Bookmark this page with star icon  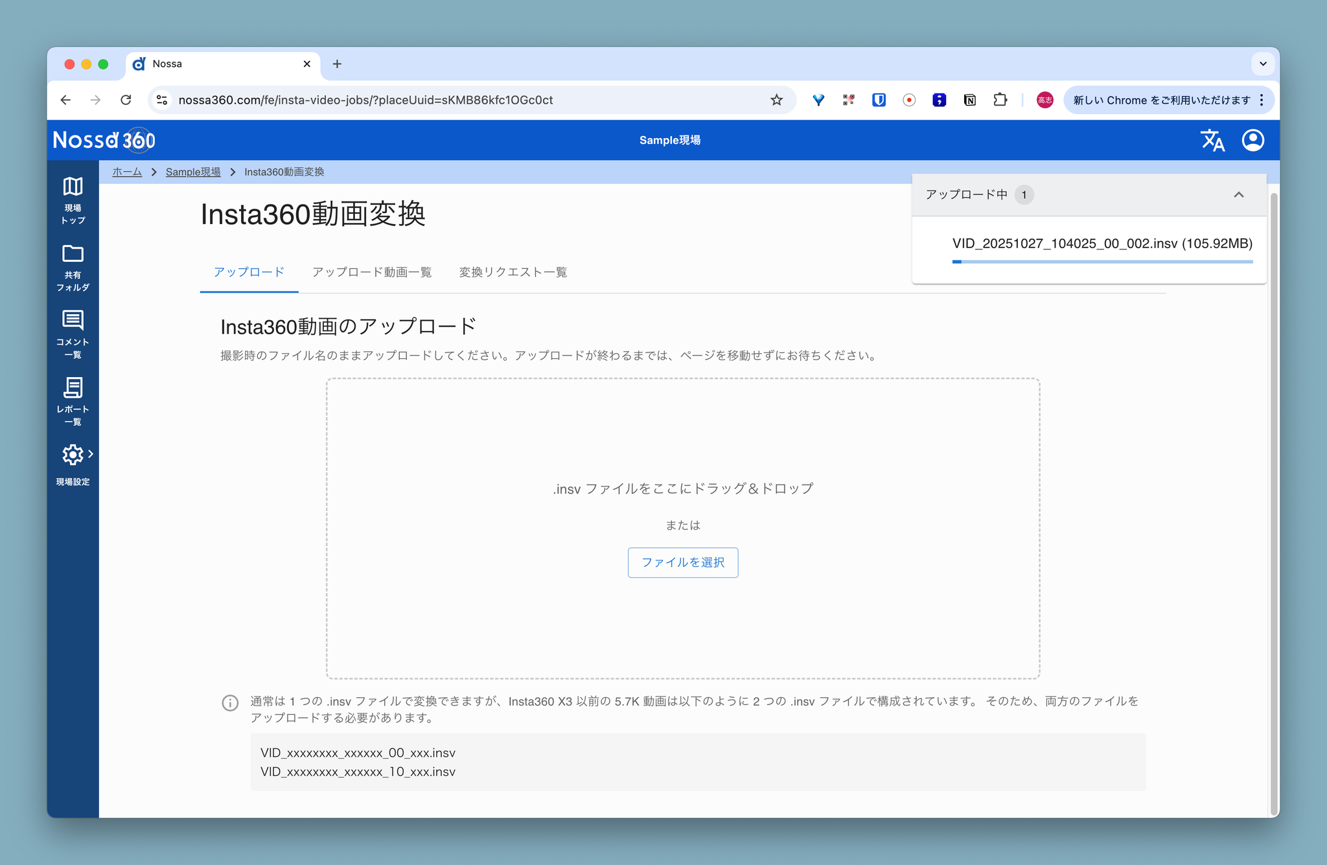coord(776,100)
